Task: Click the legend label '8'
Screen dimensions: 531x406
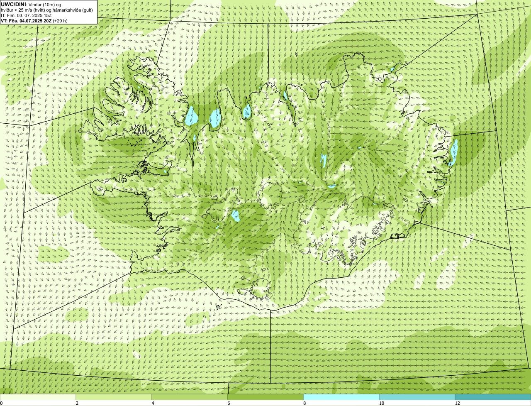Action: coord(304,403)
